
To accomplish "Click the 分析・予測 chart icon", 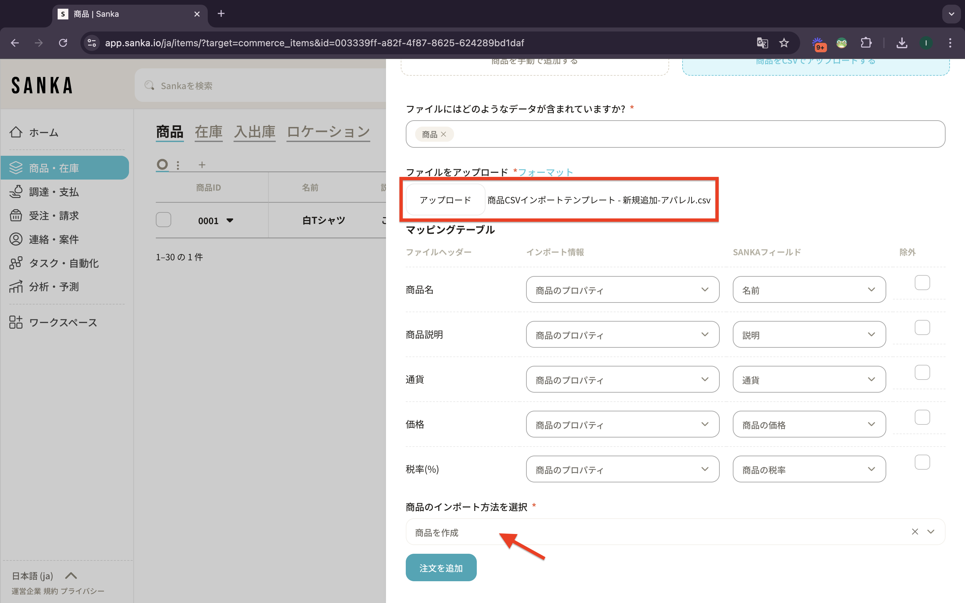I will [16, 286].
